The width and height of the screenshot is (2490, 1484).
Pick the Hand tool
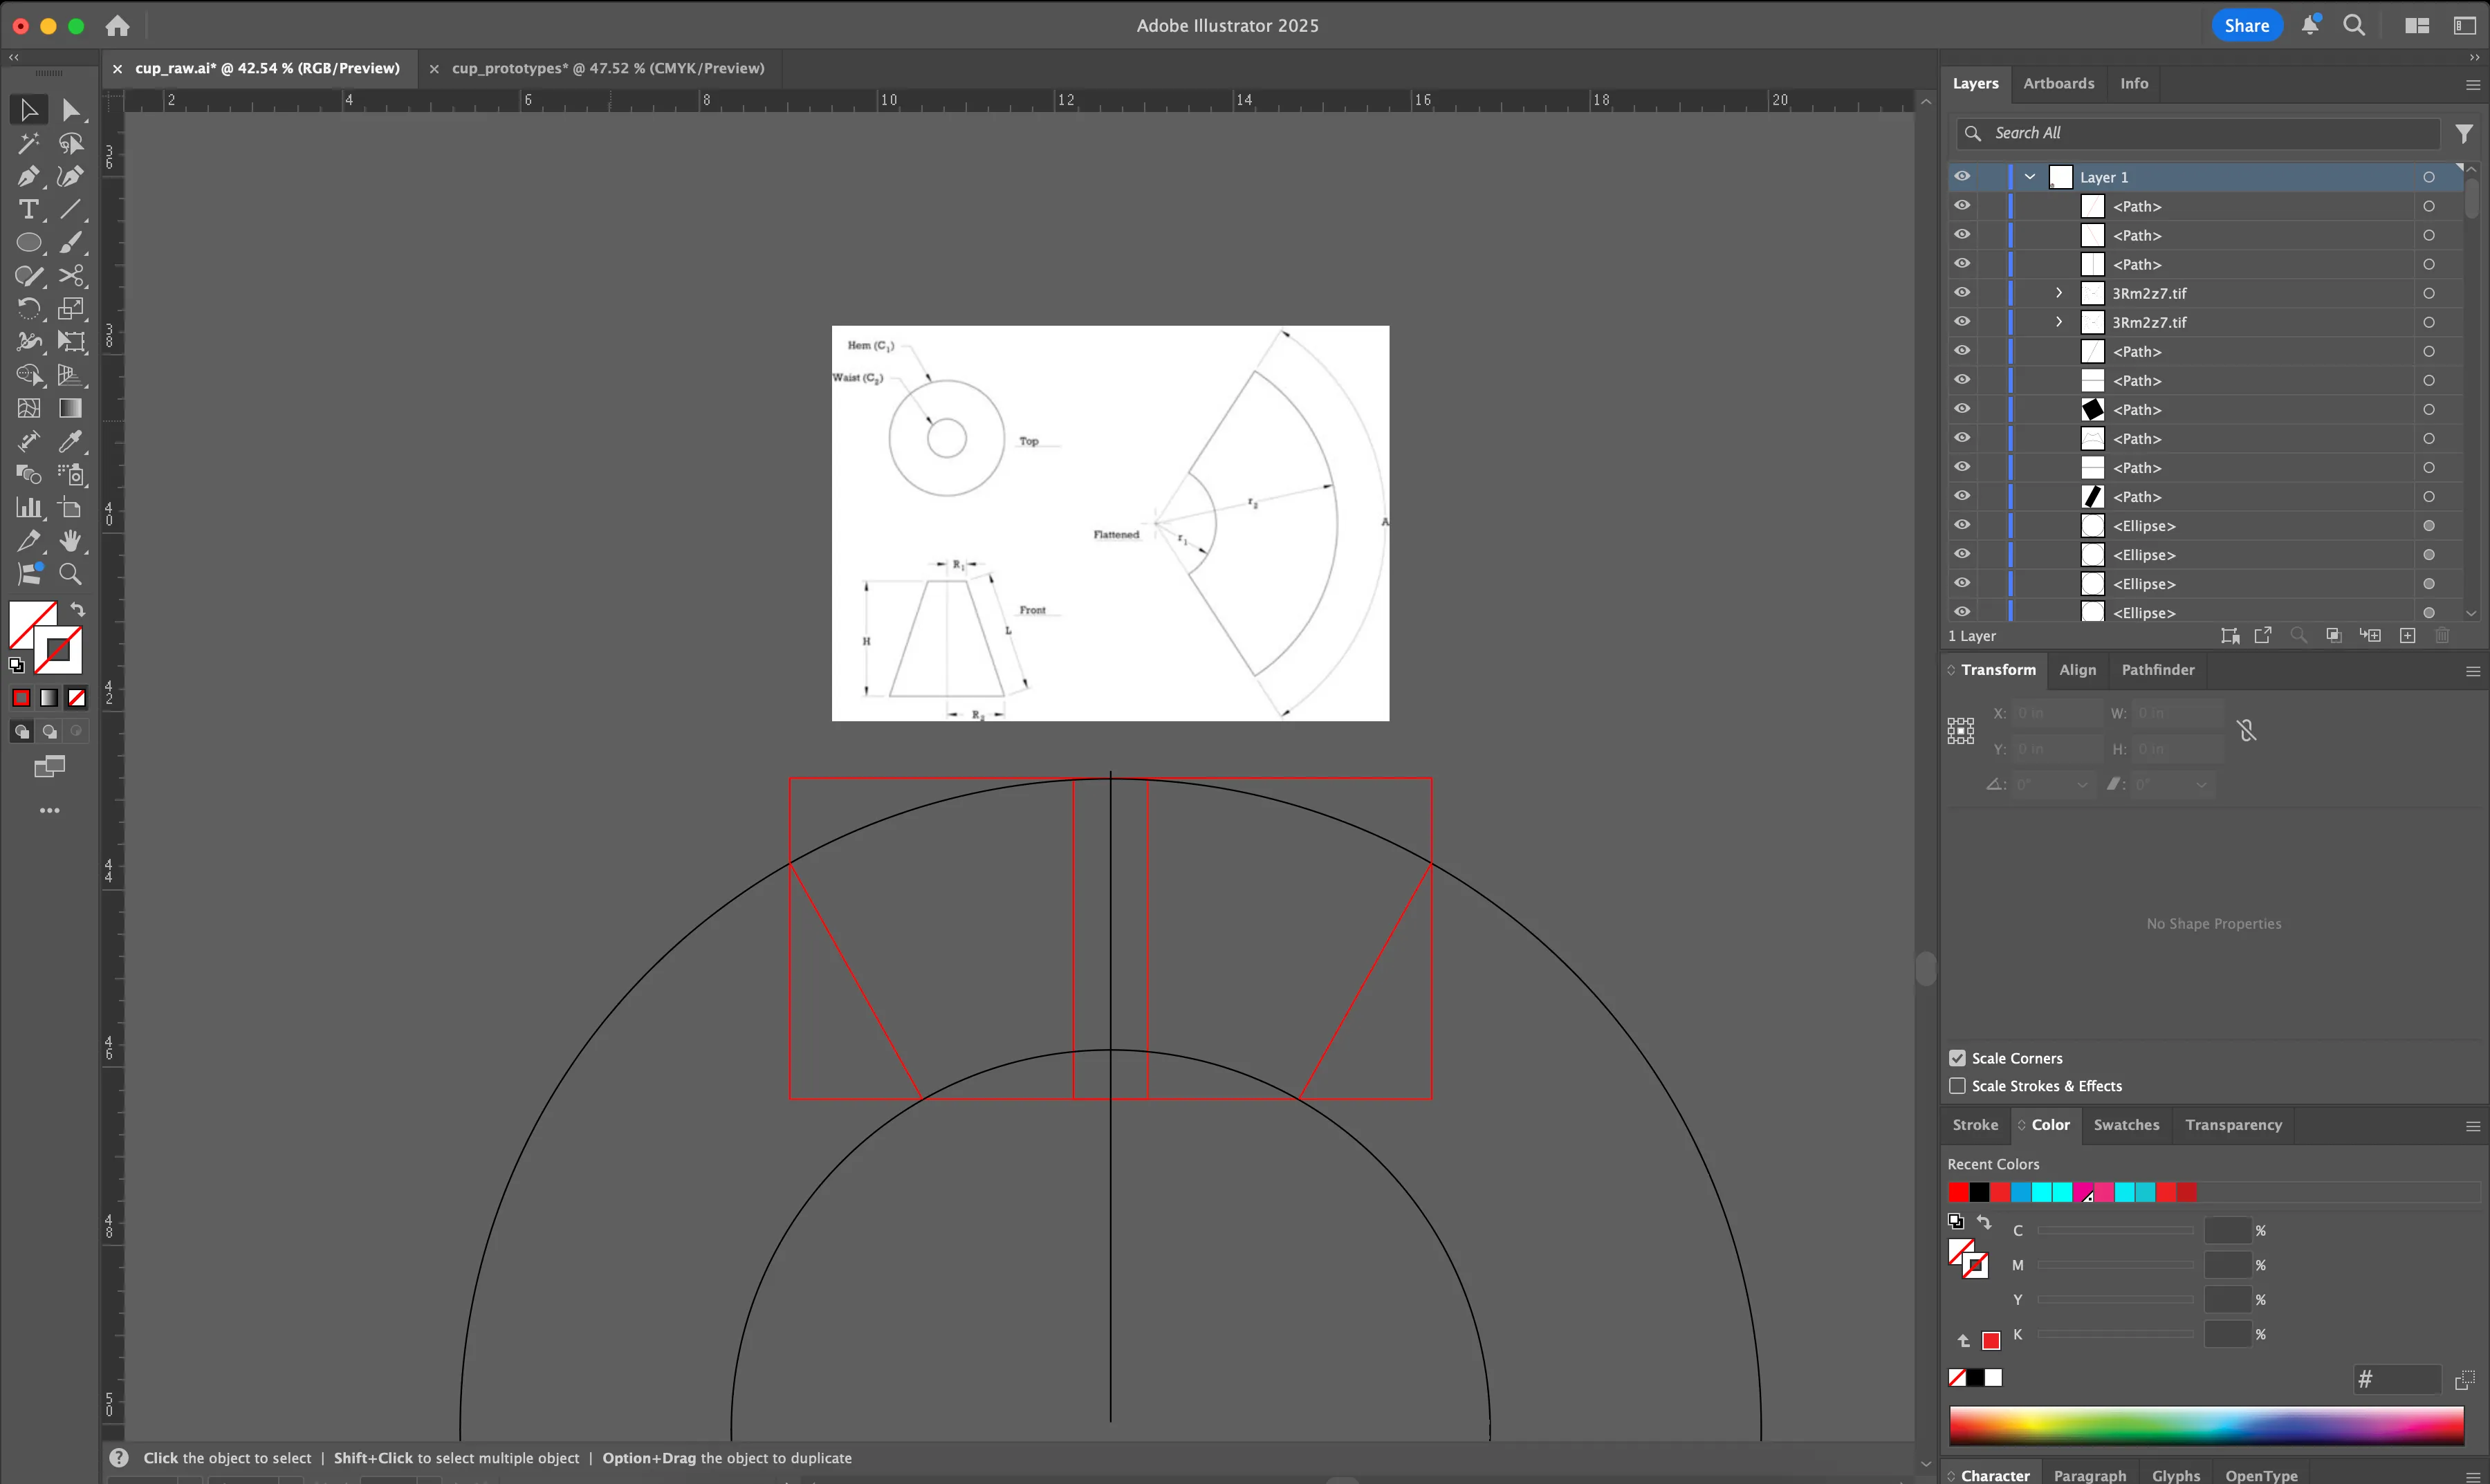coord(70,541)
